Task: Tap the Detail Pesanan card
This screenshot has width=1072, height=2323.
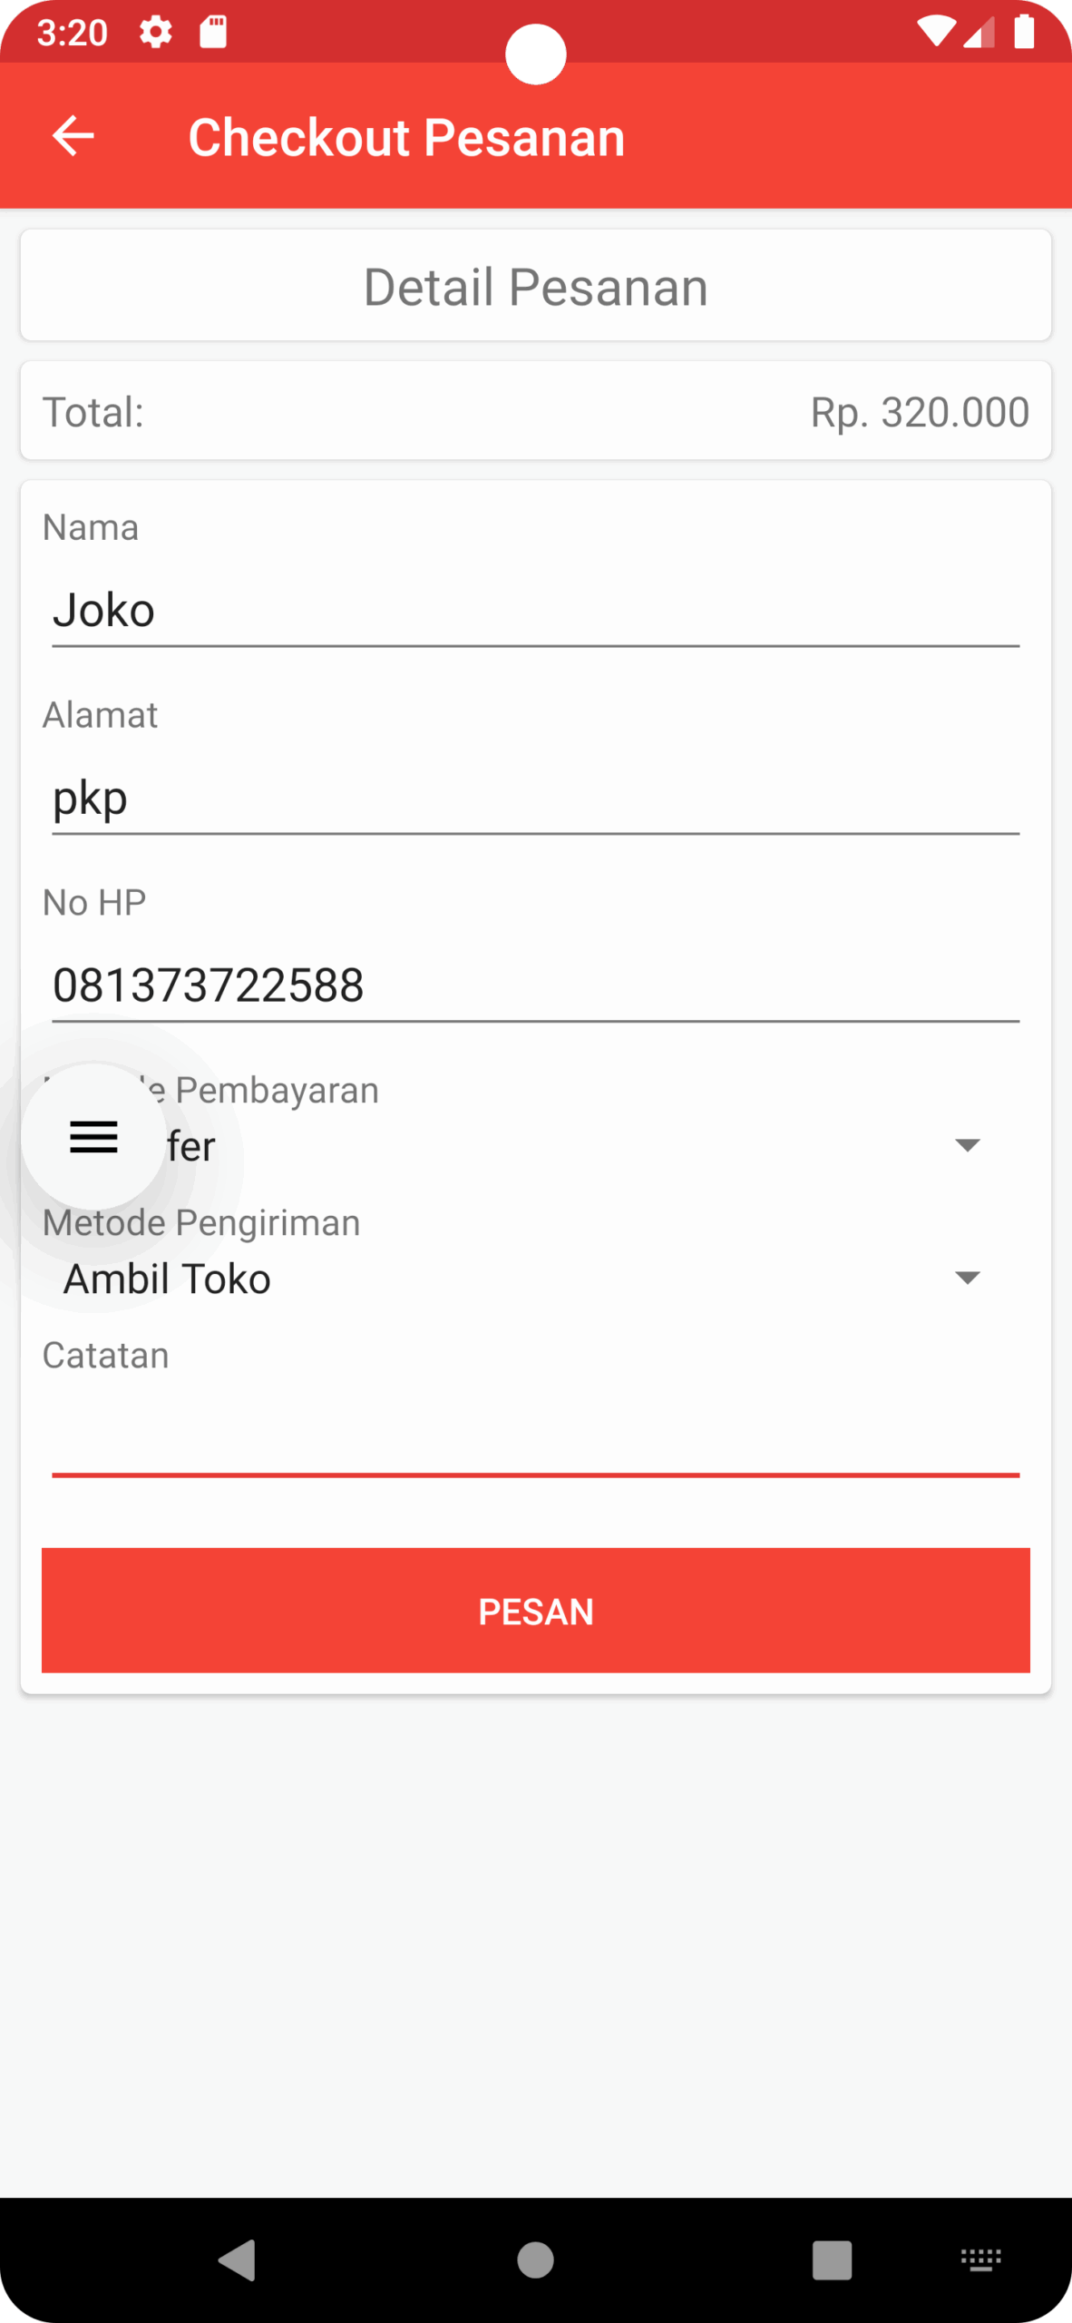Action: pyautogui.click(x=535, y=287)
